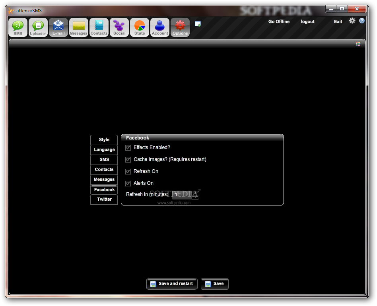Toggle the Alerts On checkbox
This screenshot has width=377, height=306.
128,184
